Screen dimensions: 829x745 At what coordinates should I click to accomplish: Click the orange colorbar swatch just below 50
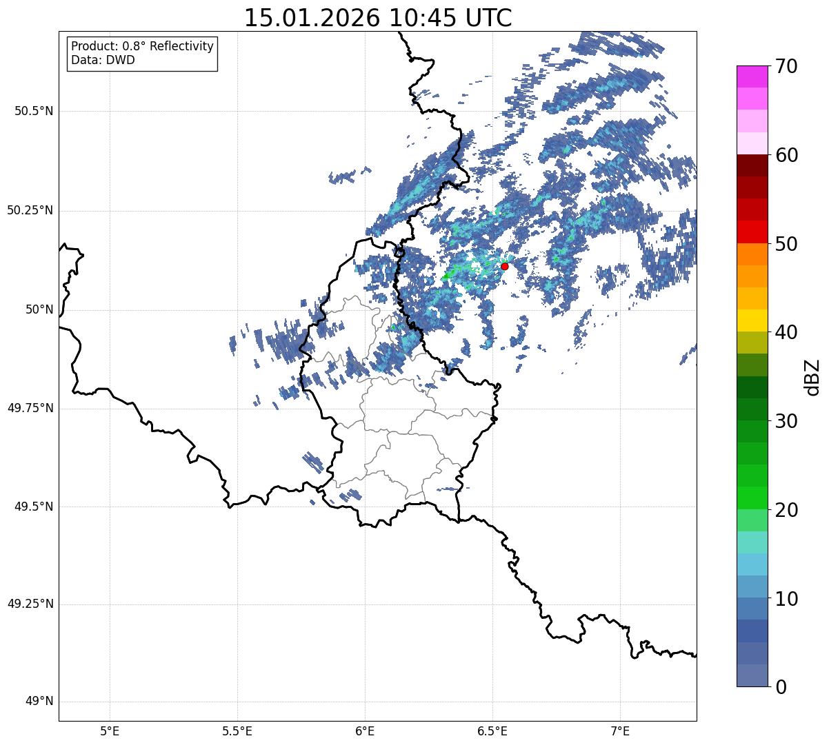(x=752, y=254)
